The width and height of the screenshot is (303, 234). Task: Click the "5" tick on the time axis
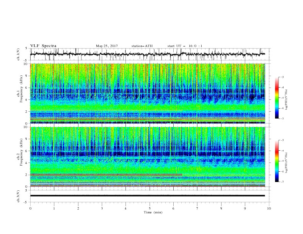[150, 208]
